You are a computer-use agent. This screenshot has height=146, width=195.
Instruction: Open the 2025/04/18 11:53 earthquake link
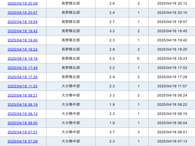tap(22, 86)
